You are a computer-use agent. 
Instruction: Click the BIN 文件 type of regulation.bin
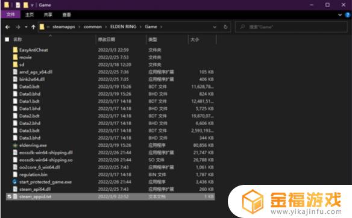(x=157, y=175)
